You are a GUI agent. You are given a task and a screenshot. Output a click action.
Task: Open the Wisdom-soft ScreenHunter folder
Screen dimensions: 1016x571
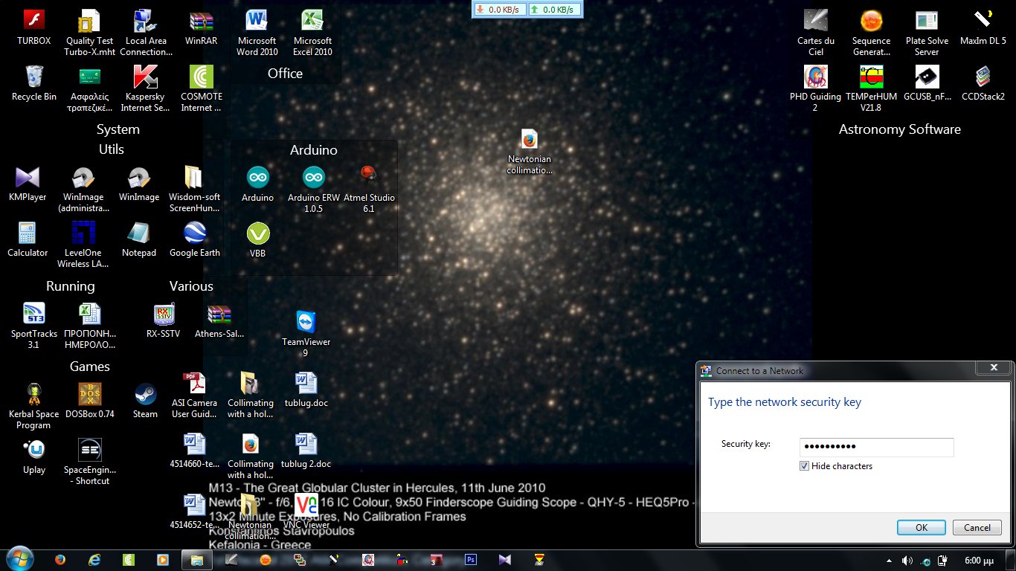coord(195,190)
